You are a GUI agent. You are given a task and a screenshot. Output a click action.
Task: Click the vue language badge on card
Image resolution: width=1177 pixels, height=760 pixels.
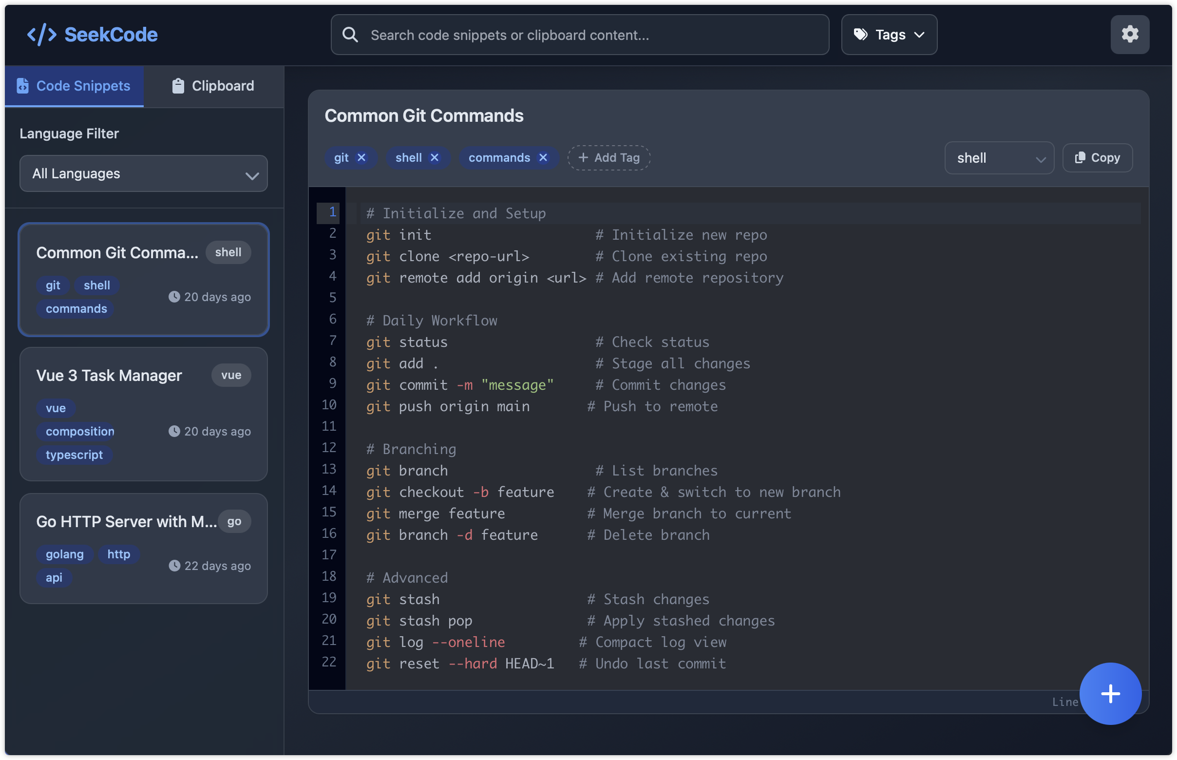pos(231,375)
